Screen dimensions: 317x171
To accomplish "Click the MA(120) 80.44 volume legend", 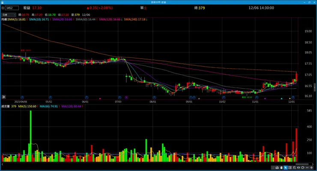I will pyautogui.click(x=71, y=107).
